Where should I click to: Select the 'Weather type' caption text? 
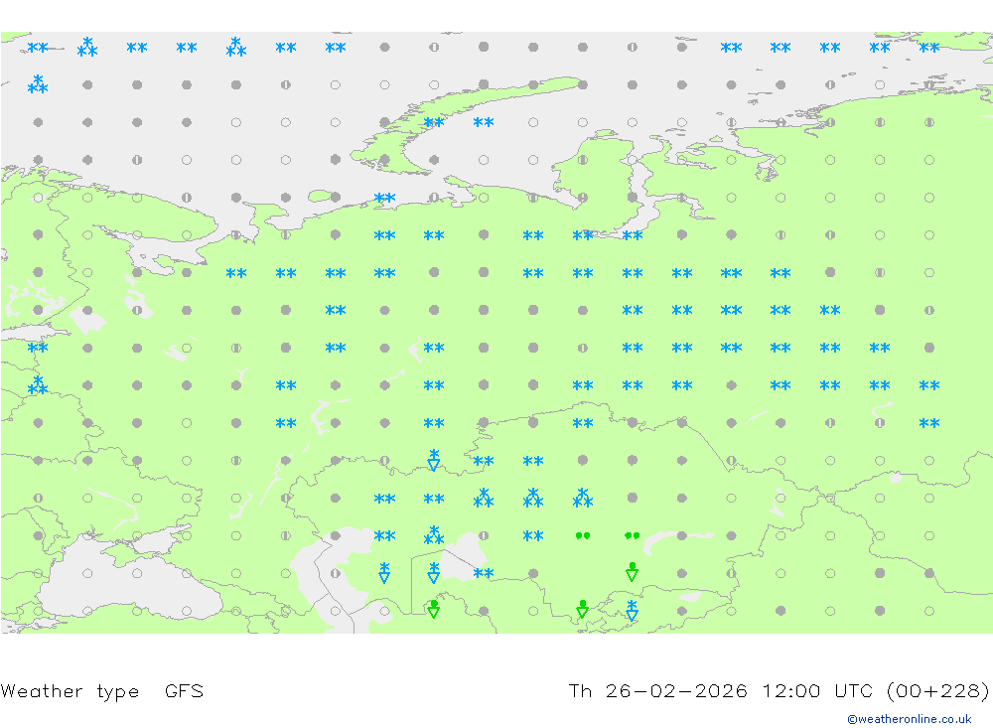(70, 691)
